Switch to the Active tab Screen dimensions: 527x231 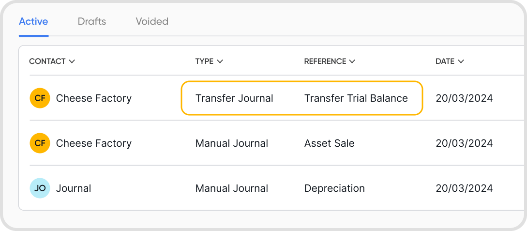(33, 21)
